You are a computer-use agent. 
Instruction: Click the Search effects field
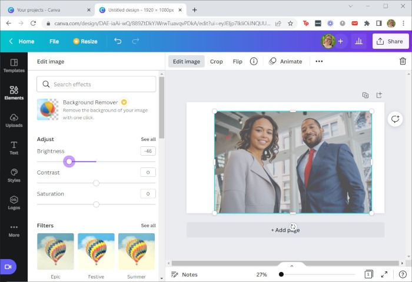coord(97,84)
